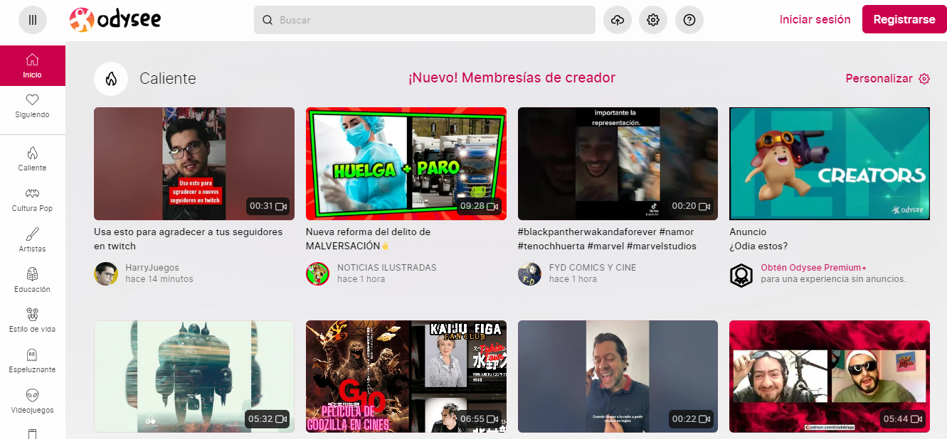This screenshot has width=947, height=439.
Task: Focus the Buscar search field
Action: pos(425,20)
